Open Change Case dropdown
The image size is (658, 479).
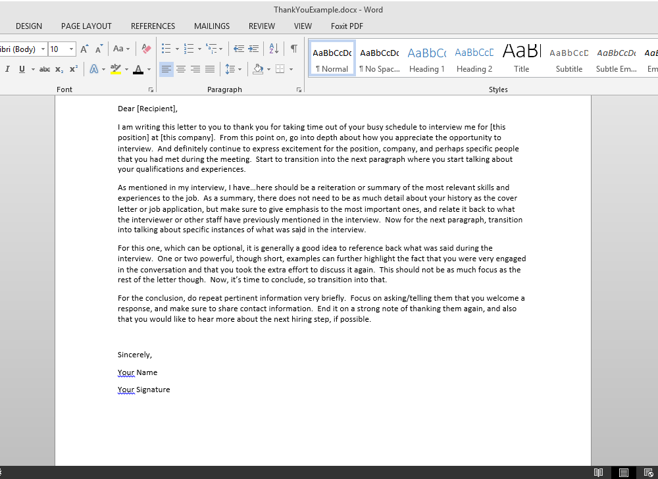click(121, 49)
